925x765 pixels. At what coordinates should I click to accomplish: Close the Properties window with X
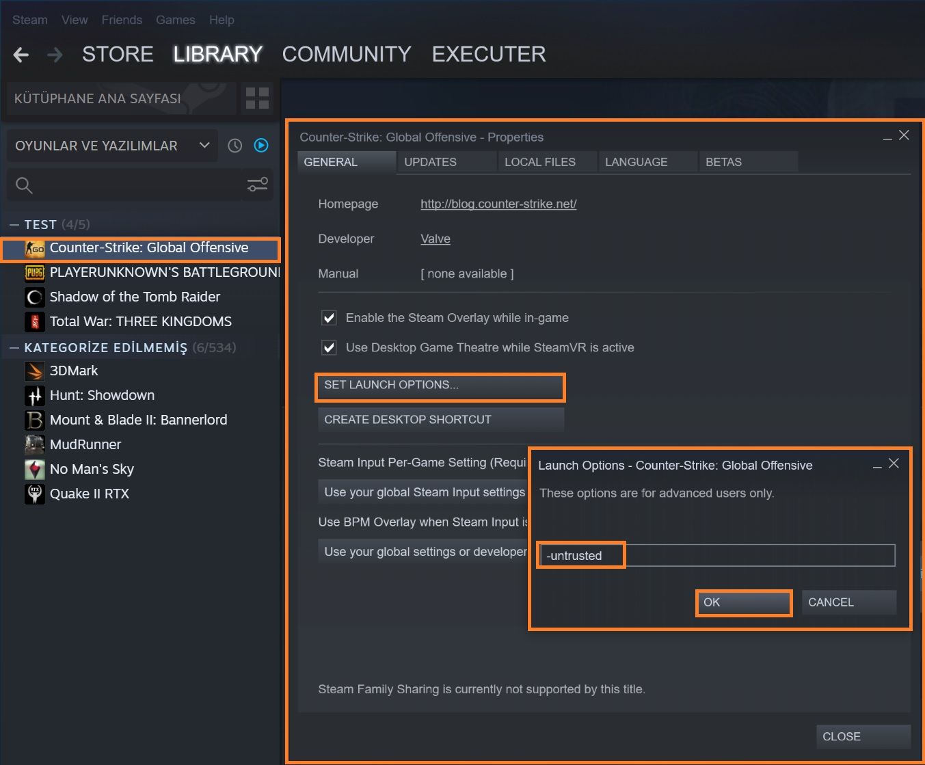click(904, 135)
